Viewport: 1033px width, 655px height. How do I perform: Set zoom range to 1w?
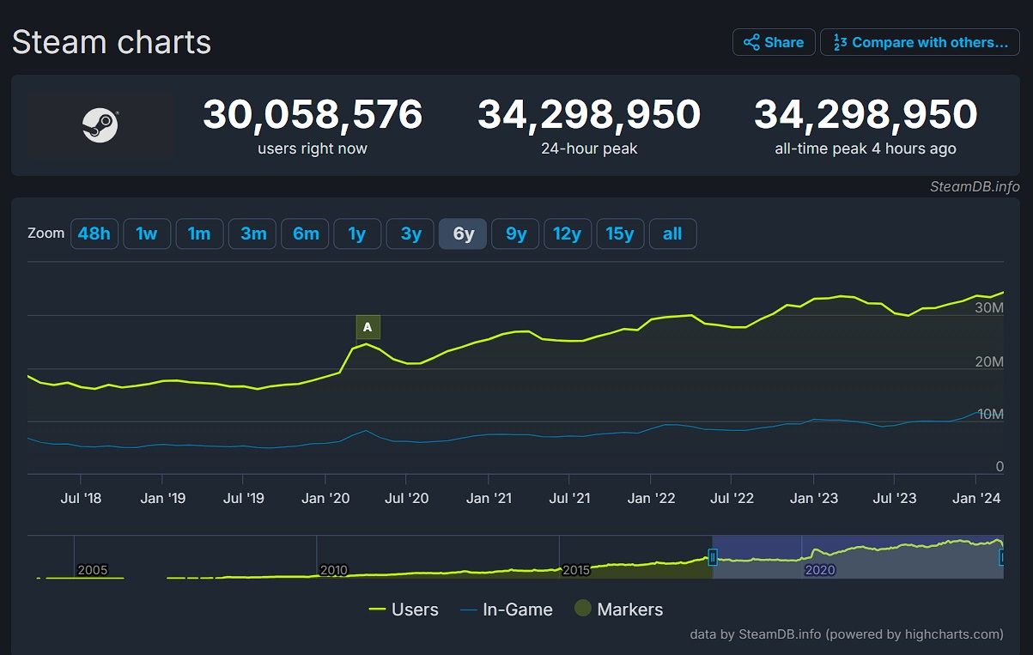(147, 233)
